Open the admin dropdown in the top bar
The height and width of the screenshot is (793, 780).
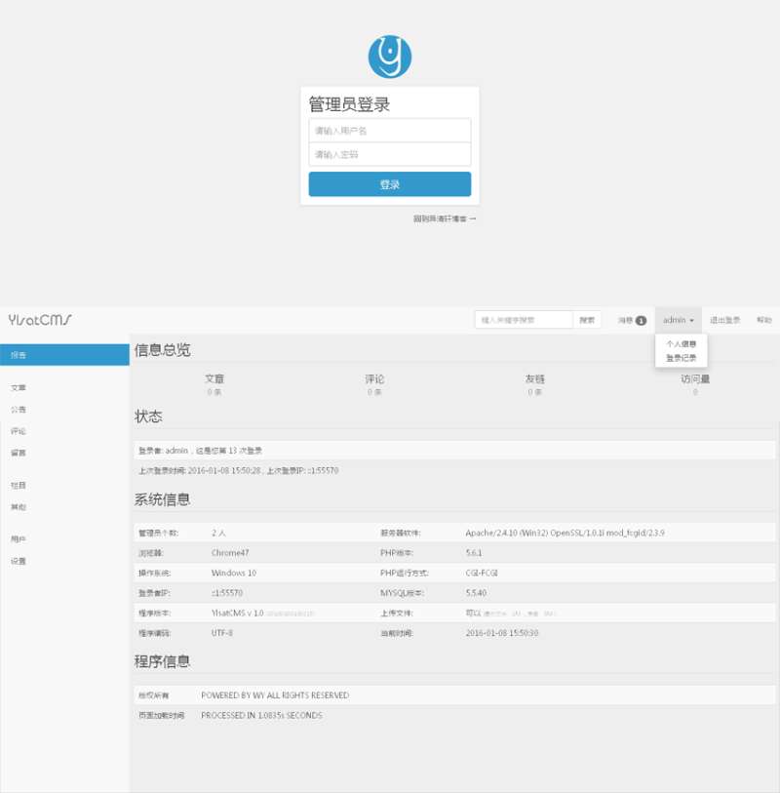[x=676, y=319]
